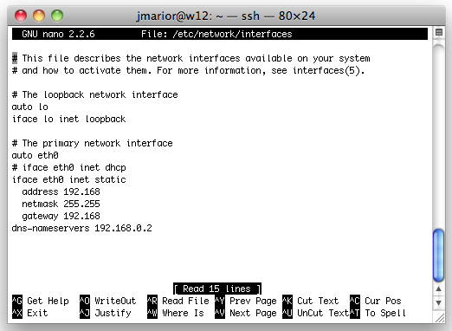Click the 'dns-nameservers 192.168.0.2' line

pos(81,228)
